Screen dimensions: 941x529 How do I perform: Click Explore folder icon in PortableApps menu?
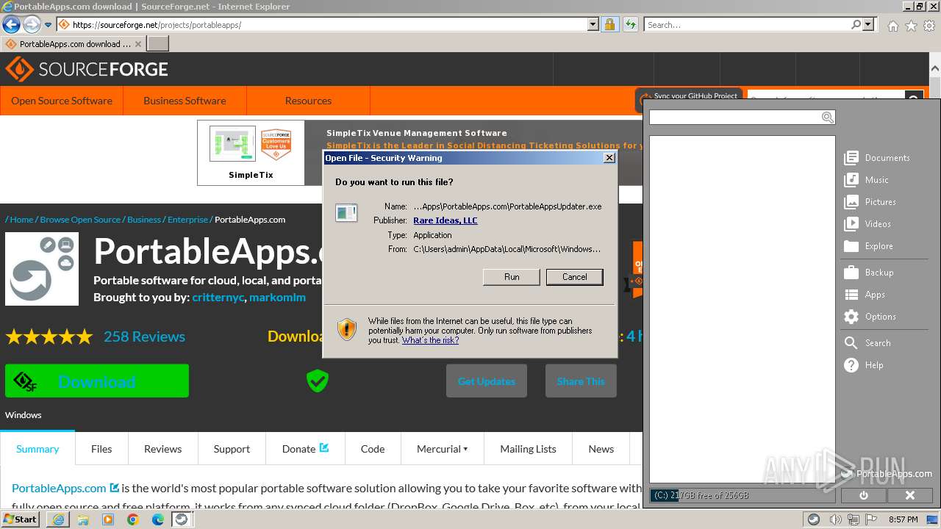click(851, 246)
